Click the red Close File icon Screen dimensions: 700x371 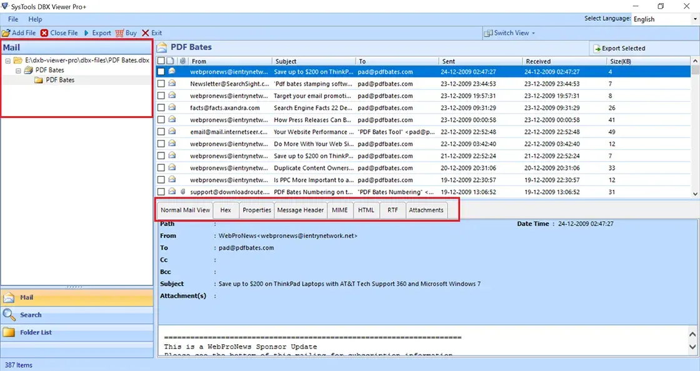coord(44,33)
